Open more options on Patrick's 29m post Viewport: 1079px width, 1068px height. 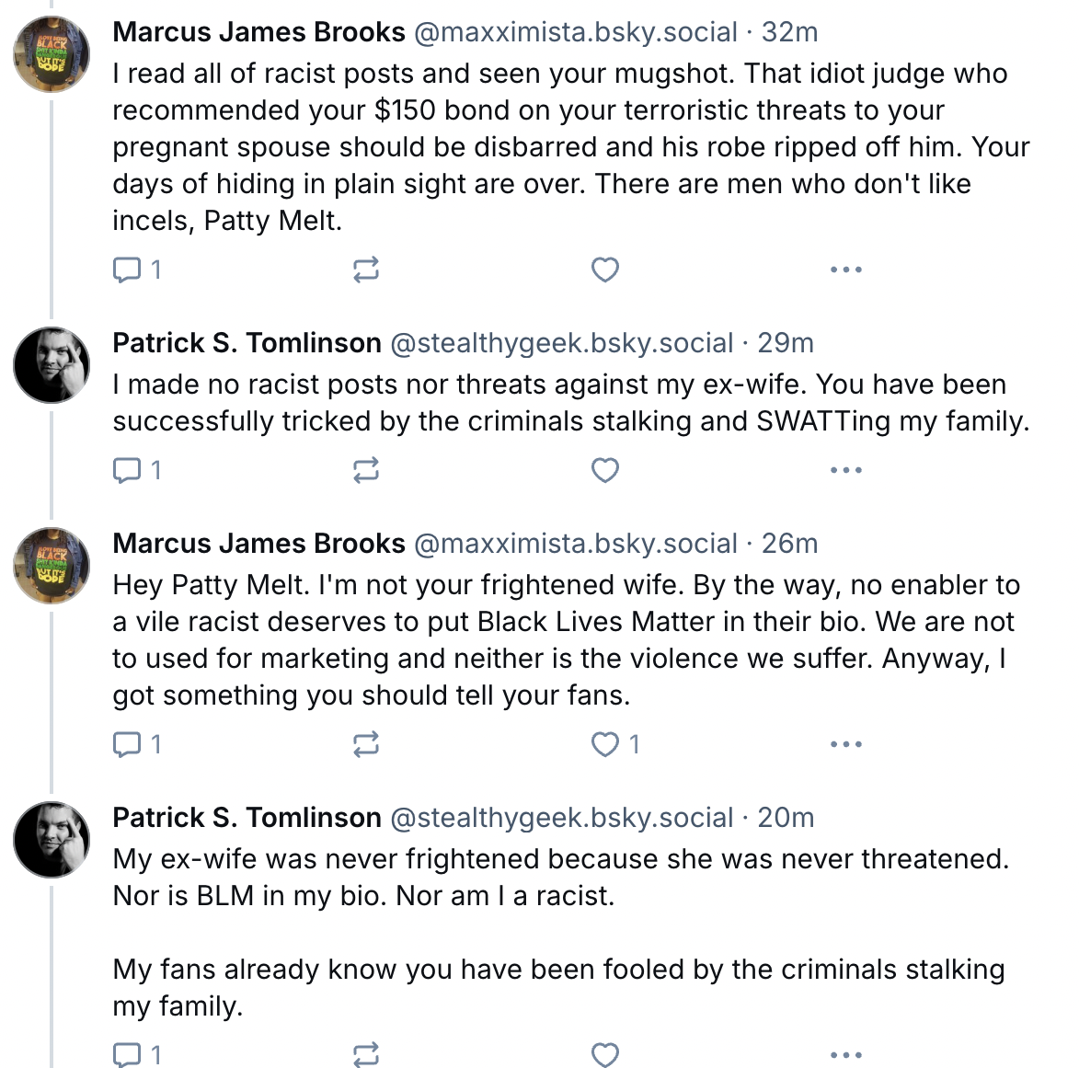(x=845, y=470)
